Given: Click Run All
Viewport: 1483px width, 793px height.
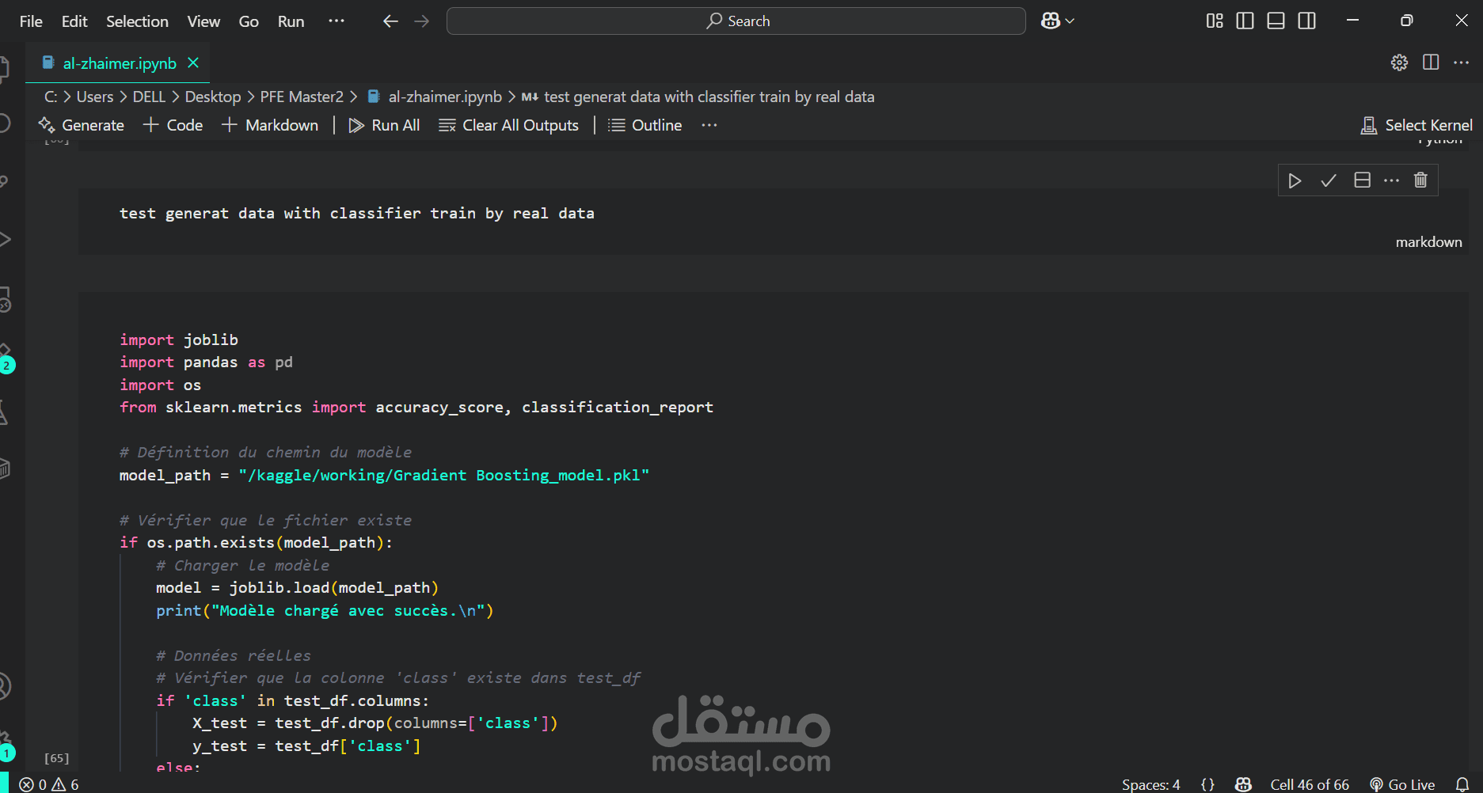Looking at the screenshot, I should click(x=385, y=125).
